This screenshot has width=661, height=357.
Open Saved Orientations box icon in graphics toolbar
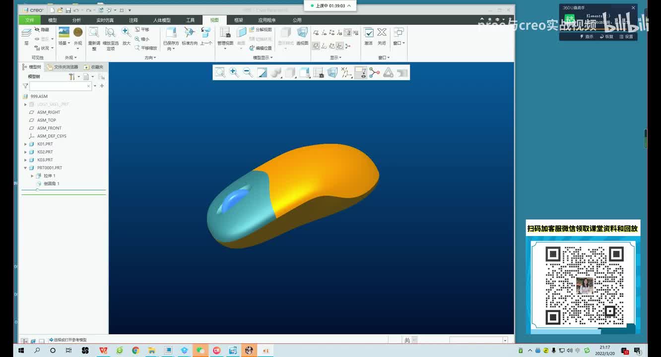(x=304, y=73)
